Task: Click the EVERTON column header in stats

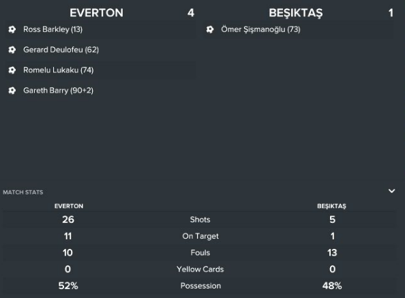Action: [69, 206]
